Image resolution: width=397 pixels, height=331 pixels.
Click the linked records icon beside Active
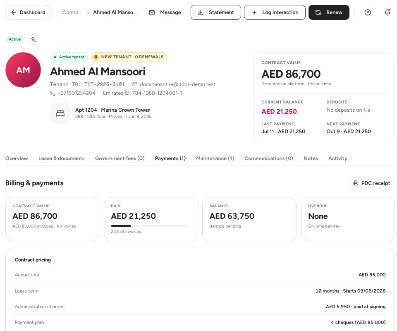click(x=33, y=39)
